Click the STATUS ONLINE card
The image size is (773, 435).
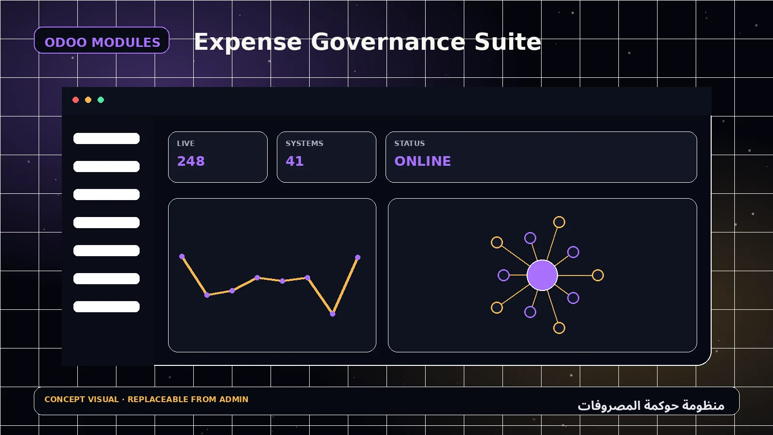click(541, 157)
